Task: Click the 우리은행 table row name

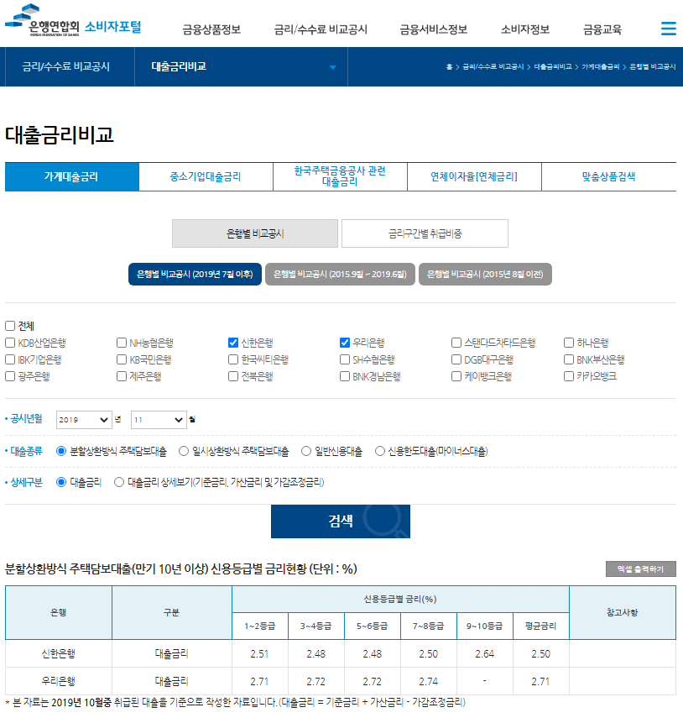Action: pyautogui.click(x=59, y=681)
